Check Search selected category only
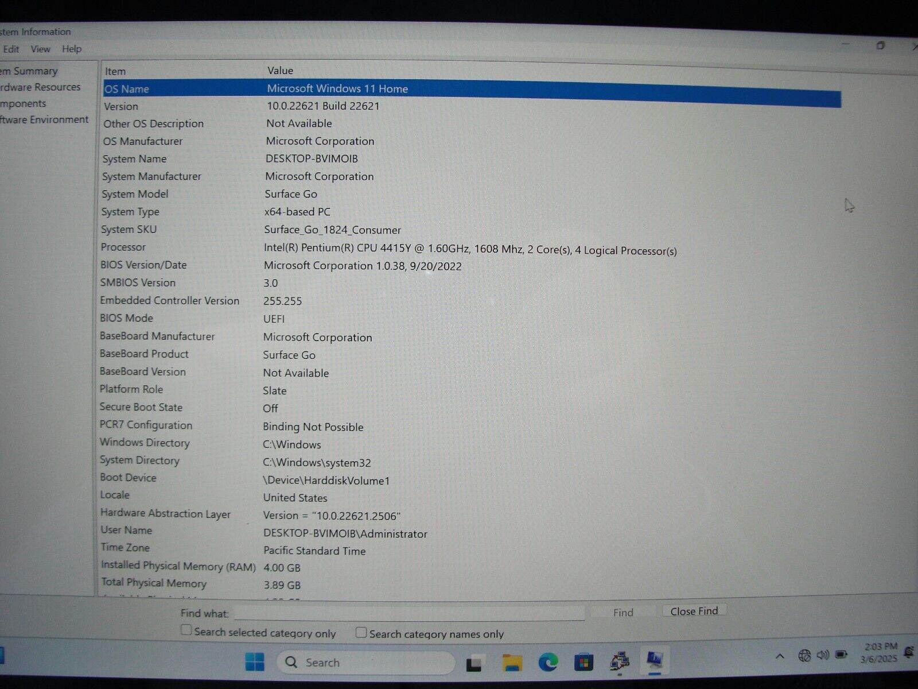 (185, 630)
